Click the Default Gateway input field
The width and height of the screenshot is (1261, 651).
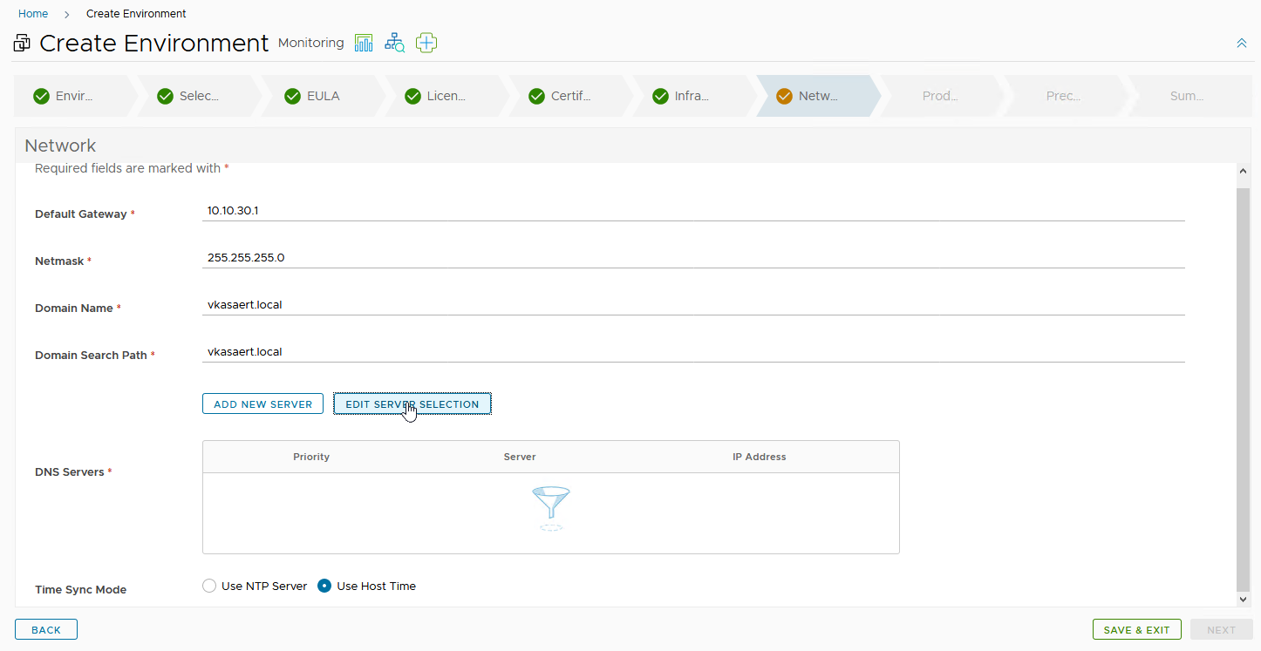692,211
